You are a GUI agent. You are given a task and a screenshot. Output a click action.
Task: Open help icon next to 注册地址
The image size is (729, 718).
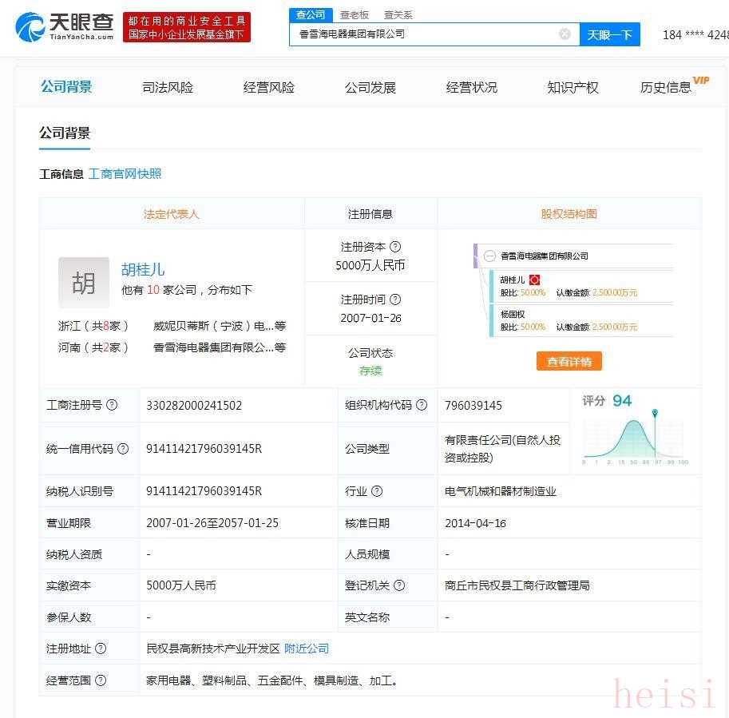pos(101,649)
